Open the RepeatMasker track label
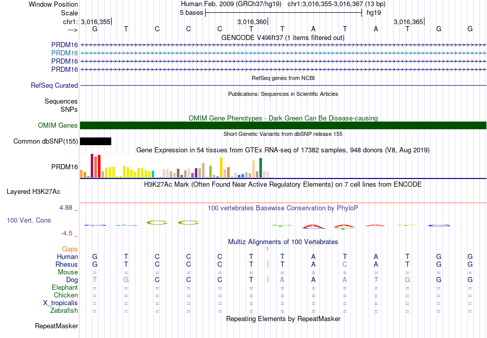The height and width of the screenshot is (338, 487). (x=56, y=326)
